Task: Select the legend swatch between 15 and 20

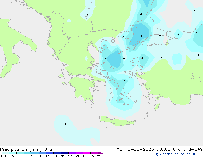Action: click(x=50, y=153)
